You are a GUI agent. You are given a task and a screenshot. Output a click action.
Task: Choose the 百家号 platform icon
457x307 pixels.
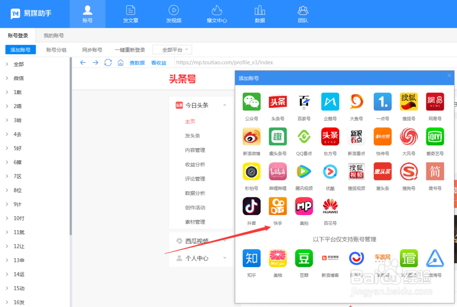click(x=304, y=102)
